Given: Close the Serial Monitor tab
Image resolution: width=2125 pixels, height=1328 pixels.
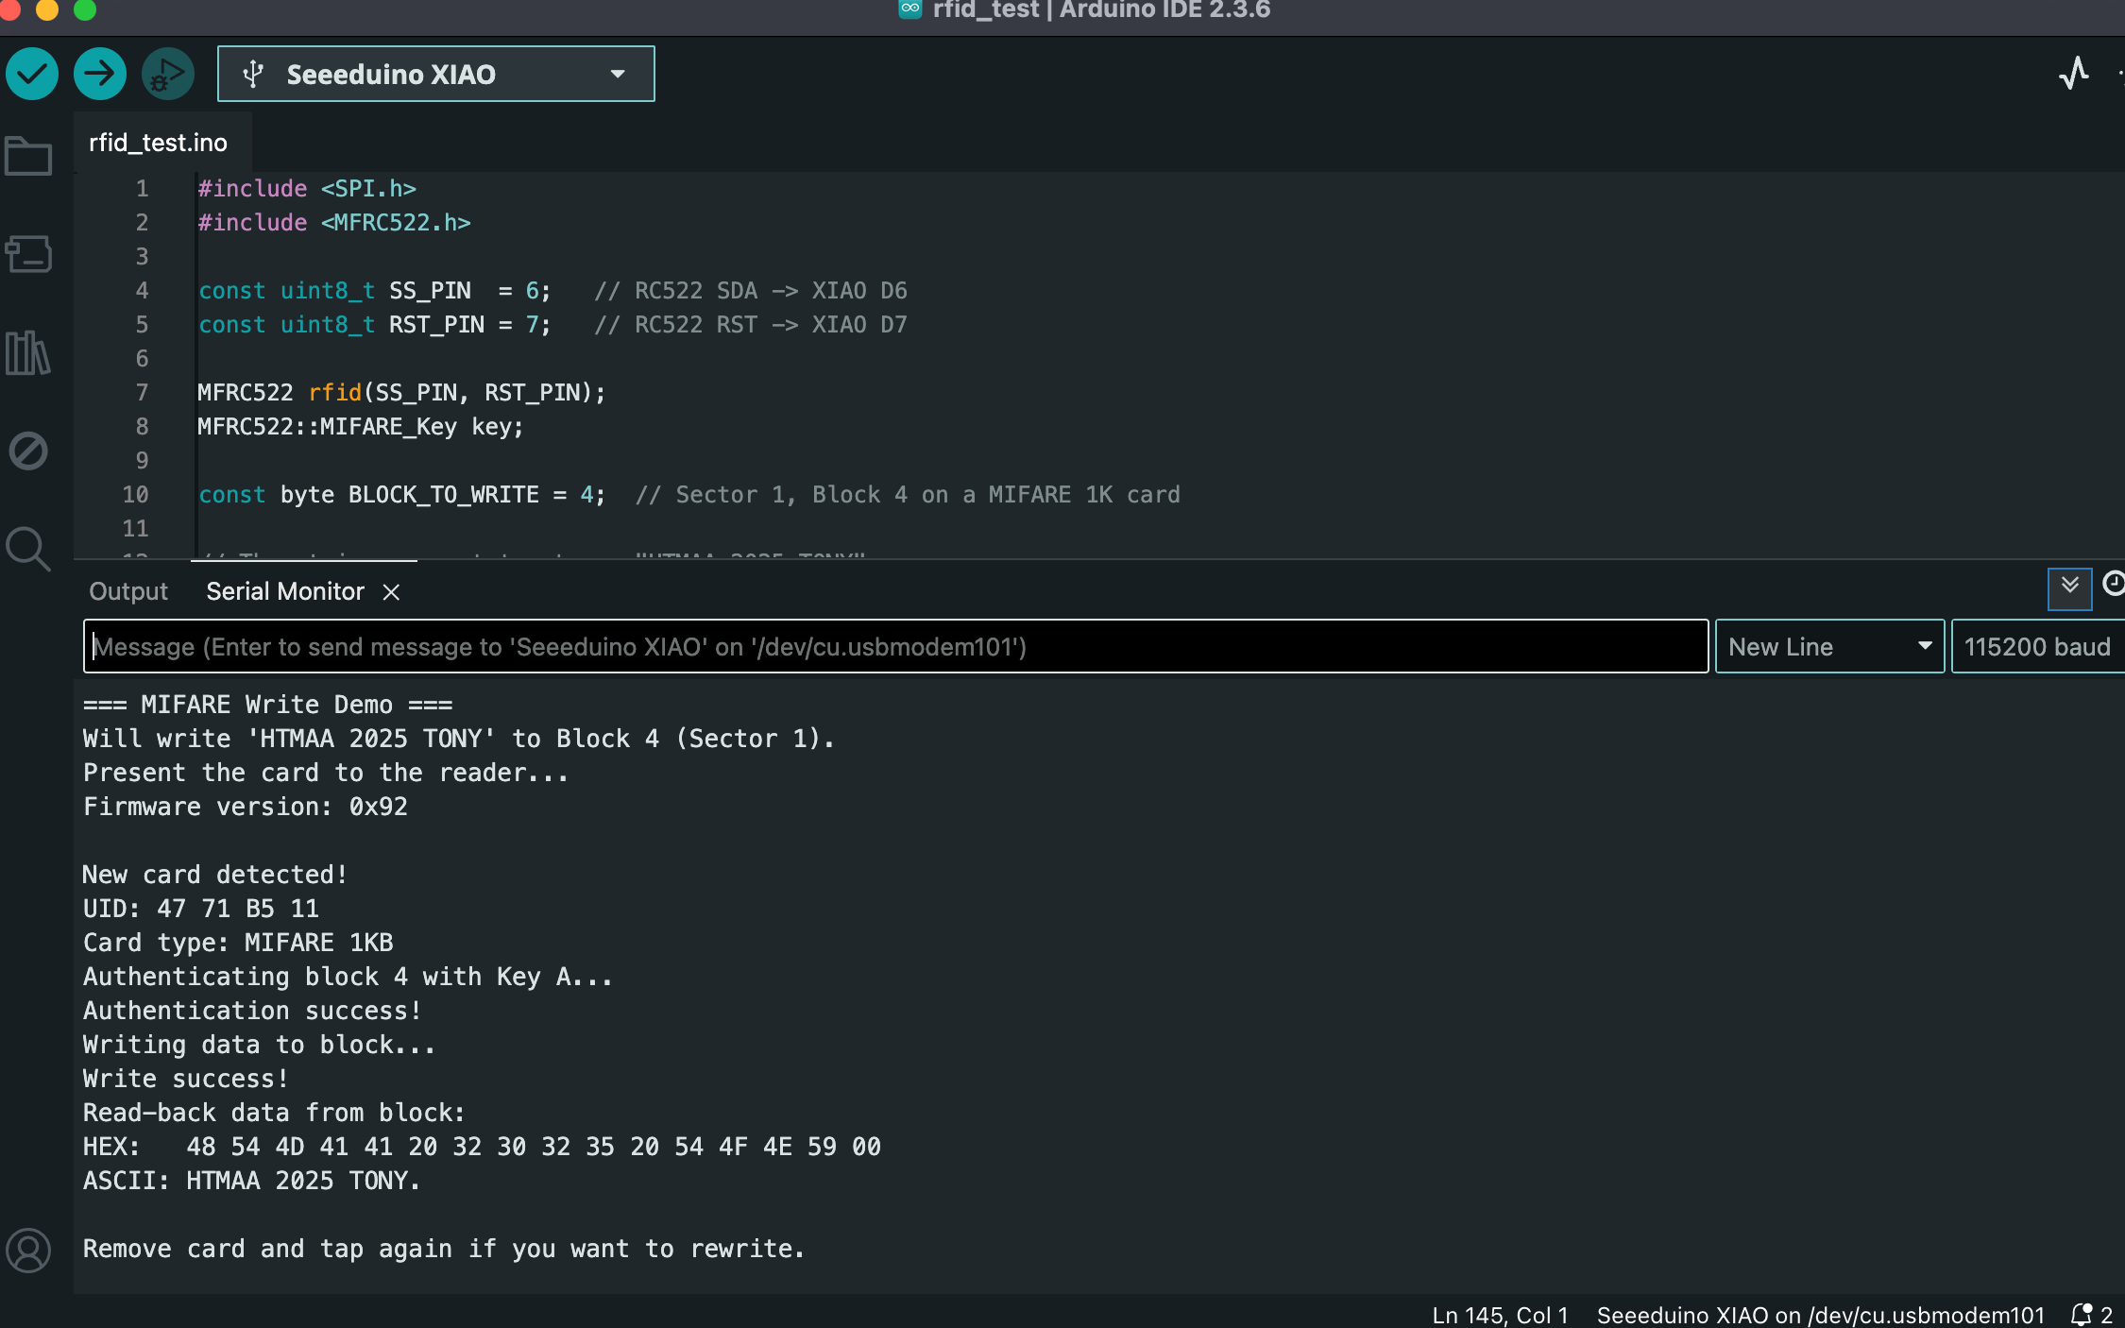Looking at the screenshot, I should coord(391,591).
